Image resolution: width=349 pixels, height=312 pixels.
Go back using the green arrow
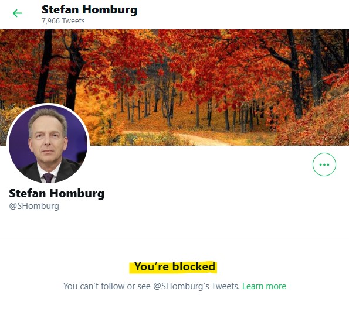18,13
